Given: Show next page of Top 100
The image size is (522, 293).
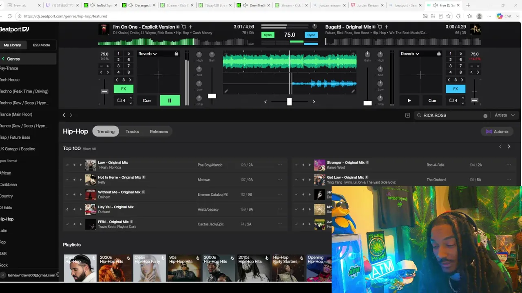Looking at the screenshot, I should [509, 146].
